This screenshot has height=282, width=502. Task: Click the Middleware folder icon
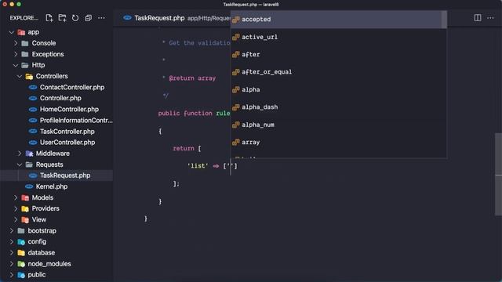point(29,154)
